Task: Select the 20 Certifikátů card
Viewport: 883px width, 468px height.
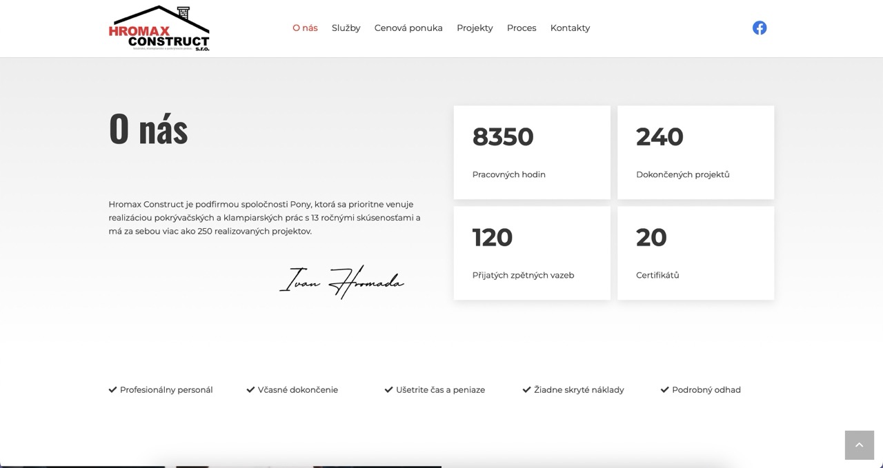Action: point(695,253)
